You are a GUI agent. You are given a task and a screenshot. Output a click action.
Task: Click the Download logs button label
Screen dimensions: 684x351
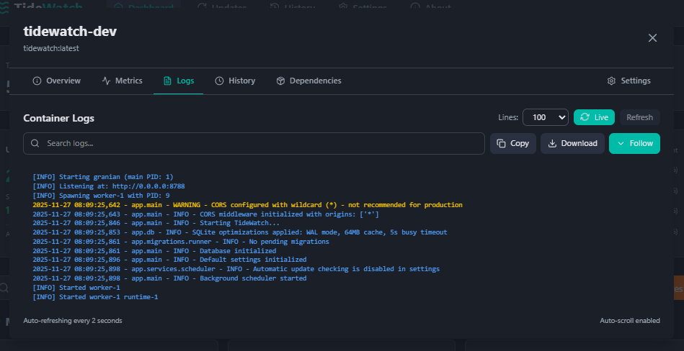pyautogui.click(x=579, y=143)
